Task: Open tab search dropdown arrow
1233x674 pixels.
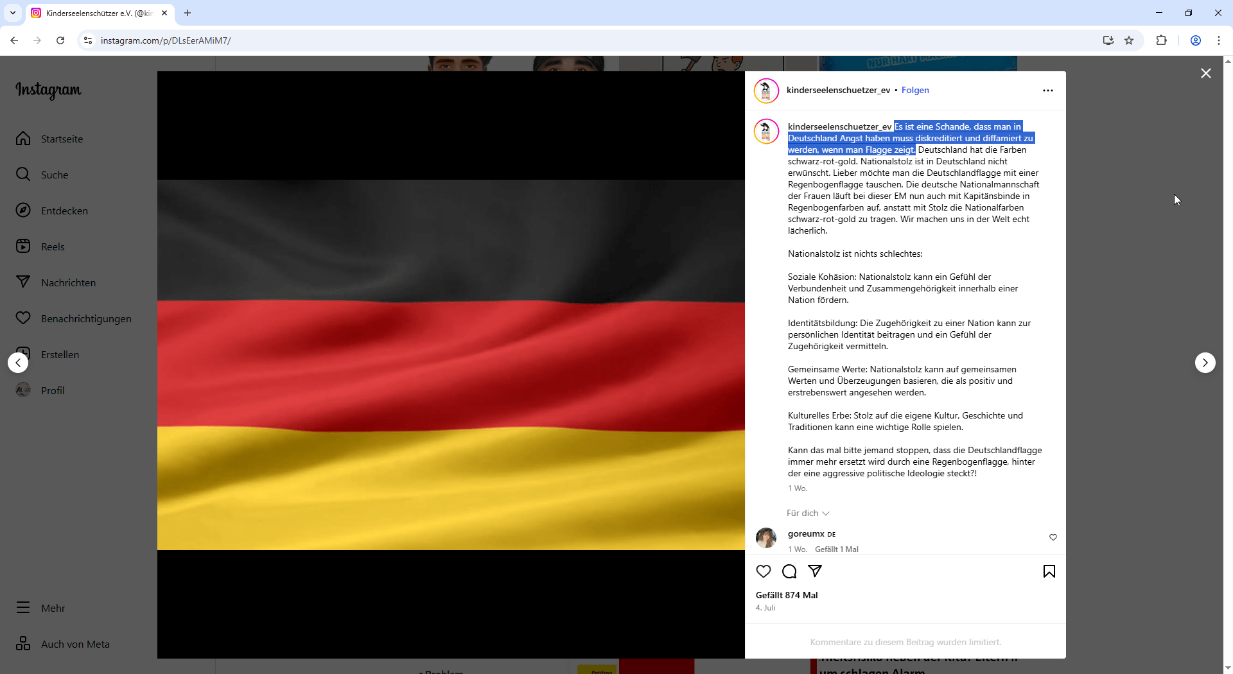Action: point(12,13)
